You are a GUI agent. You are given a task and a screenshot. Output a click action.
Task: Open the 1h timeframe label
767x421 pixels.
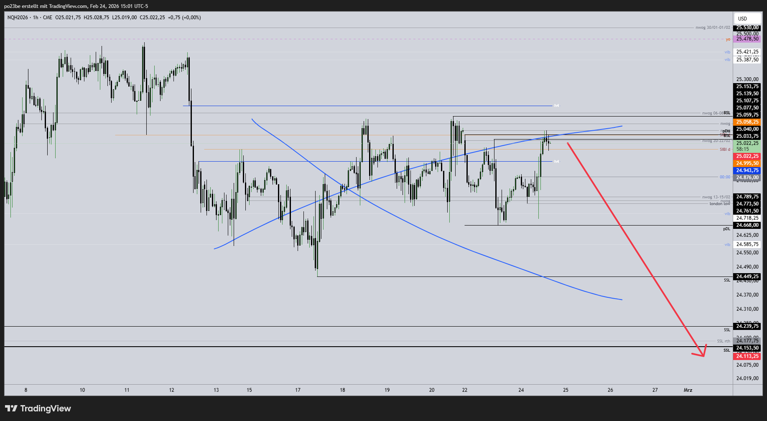pos(36,18)
